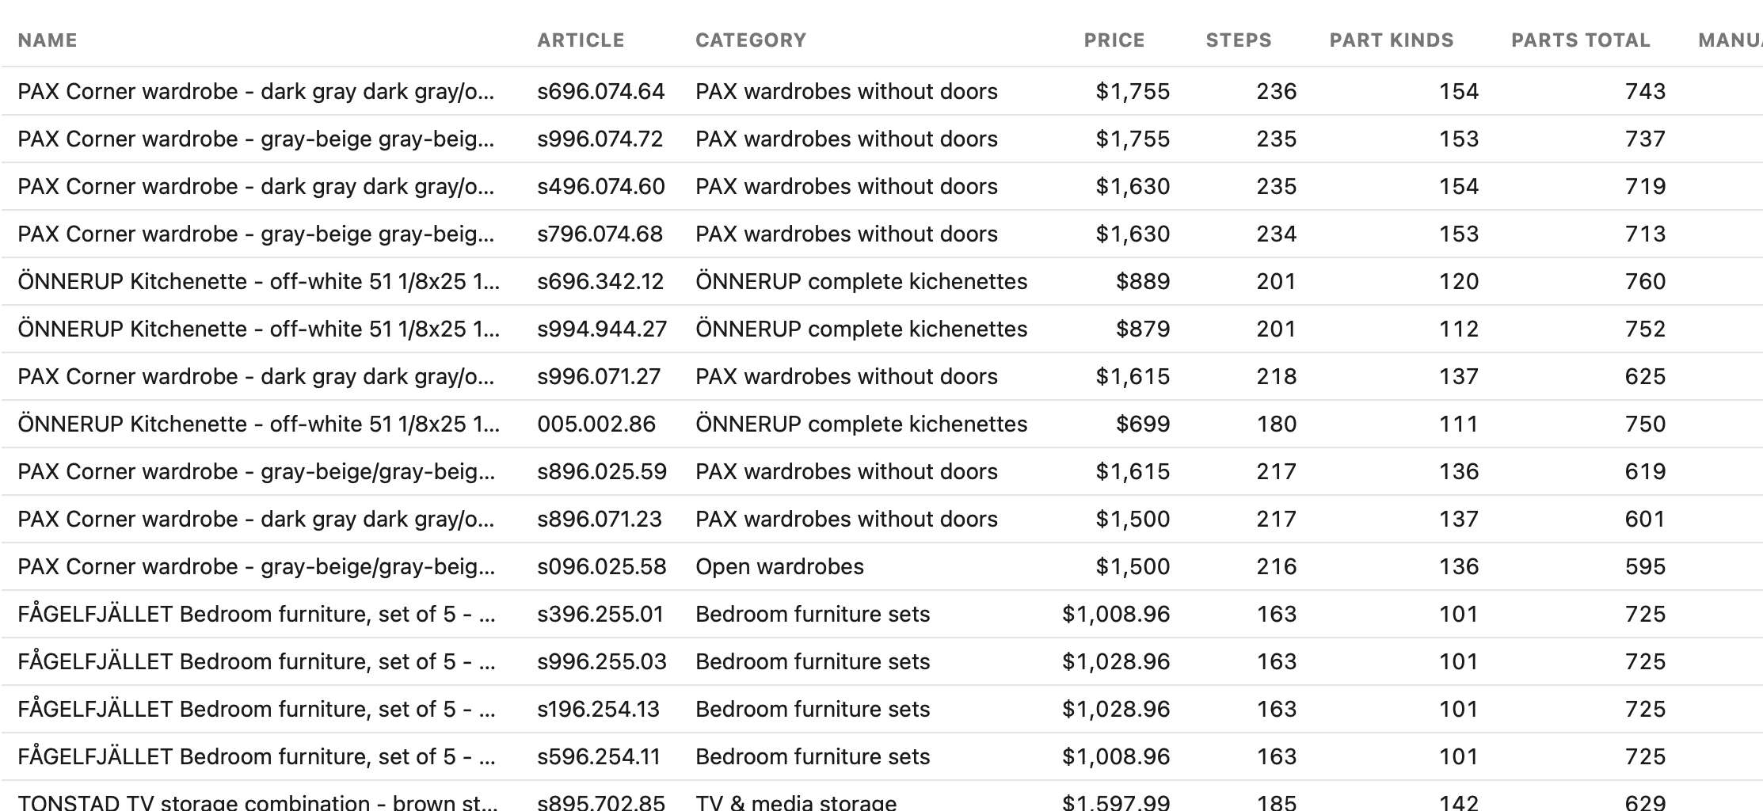Image resolution: width=1763 pixels, height=811 pixels.
Task: Click article number s895.702.85
Action: 601,801
